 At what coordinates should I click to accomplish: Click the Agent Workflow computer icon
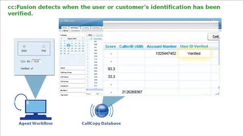[x=36, y=110]
